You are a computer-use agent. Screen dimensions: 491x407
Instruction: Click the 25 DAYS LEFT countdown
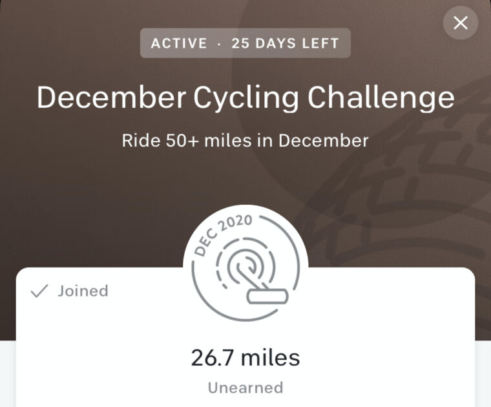point(285,44)
